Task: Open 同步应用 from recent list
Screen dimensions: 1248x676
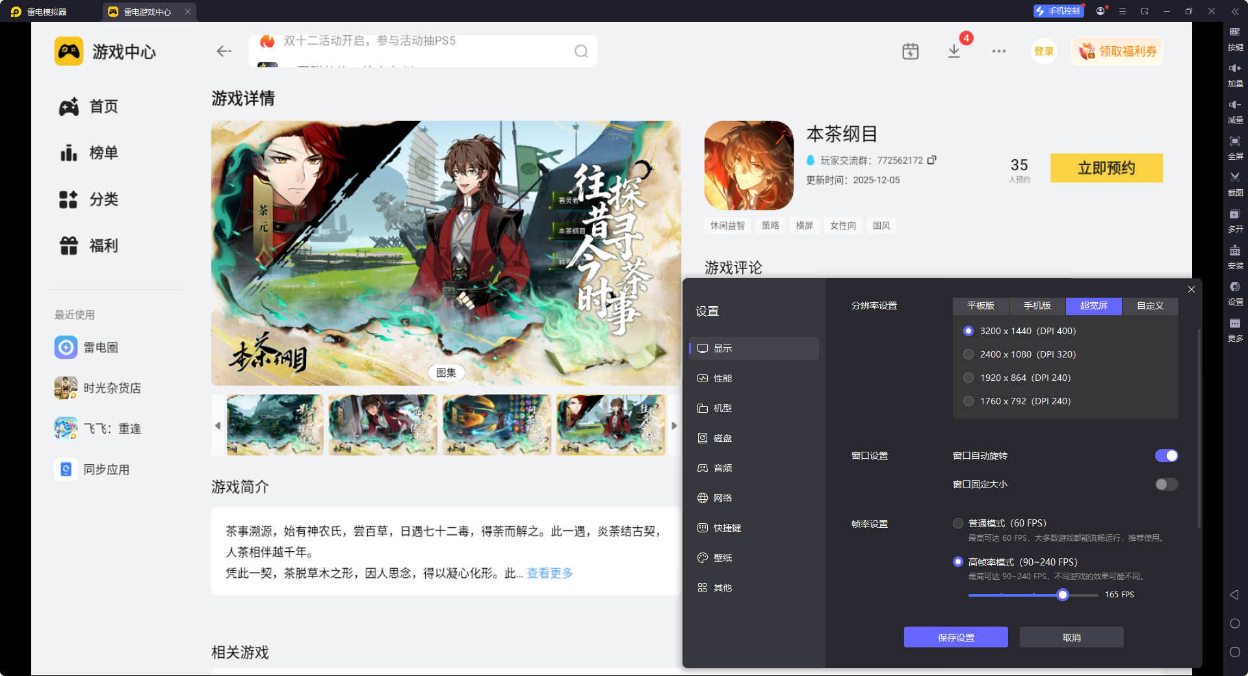Action: (x=92, y=469)
